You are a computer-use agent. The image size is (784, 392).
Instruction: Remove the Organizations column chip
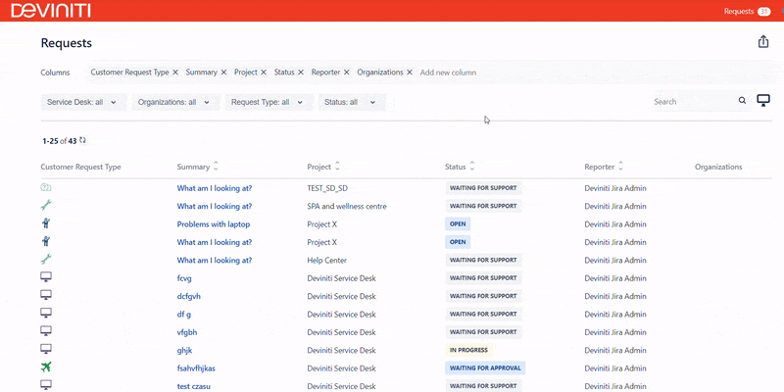coord(410,72)
